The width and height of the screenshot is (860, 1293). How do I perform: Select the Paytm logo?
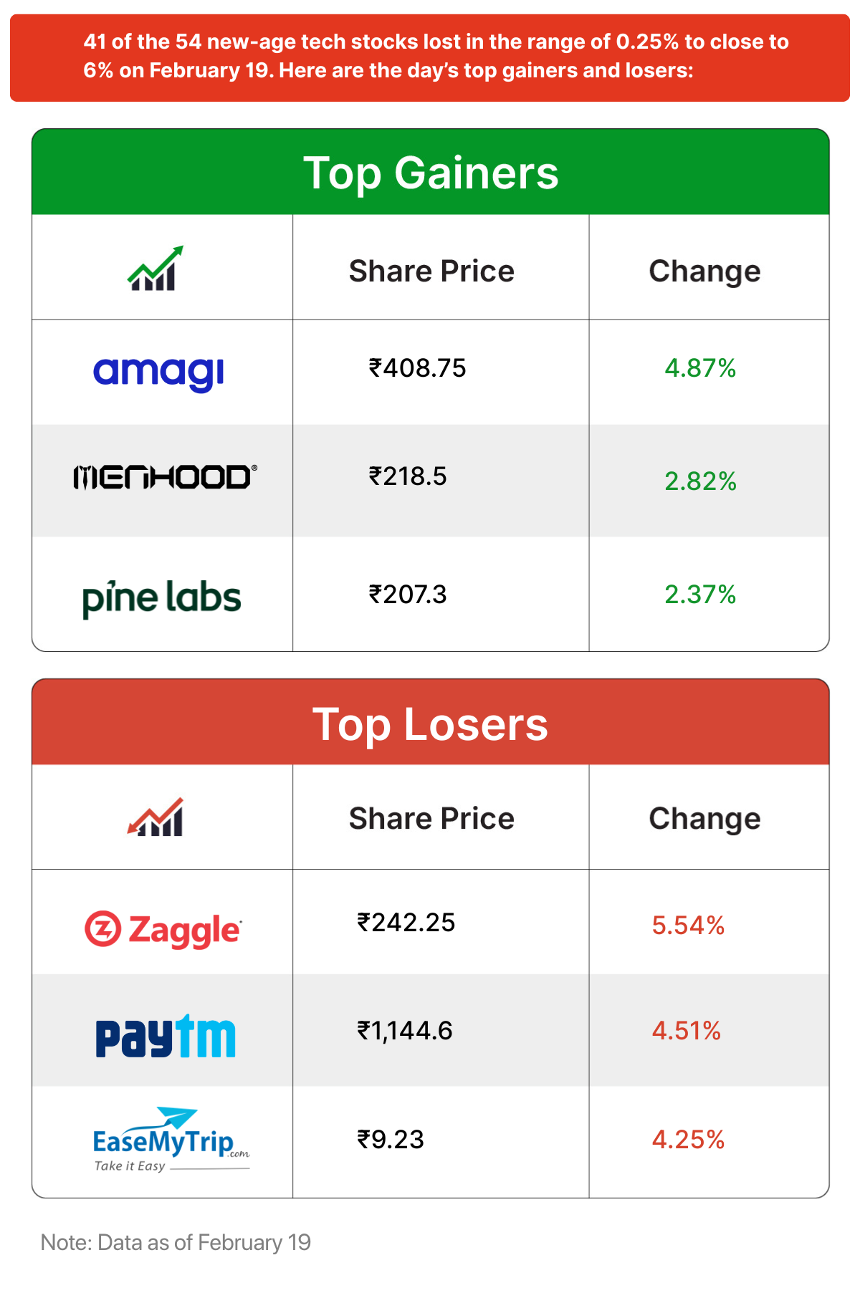(x=165, y=1036)
